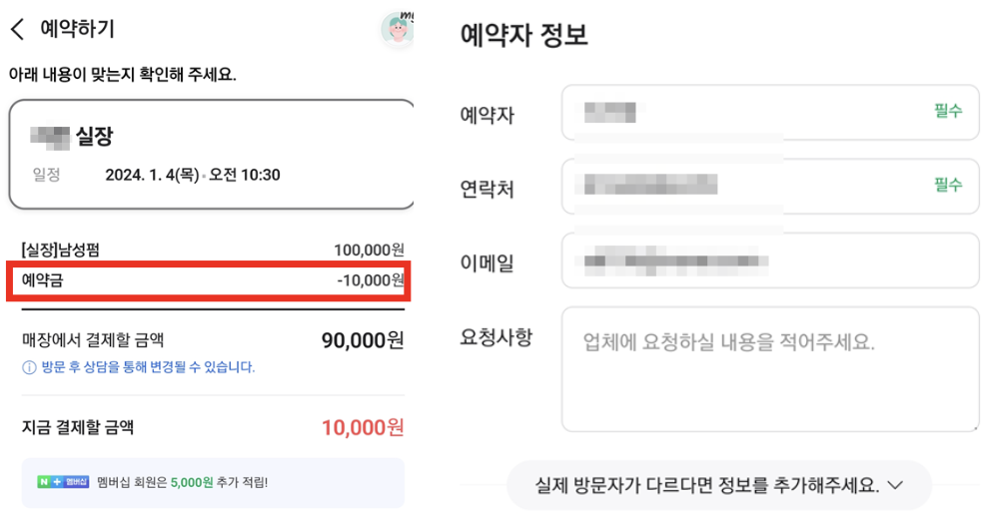1003x517 pixels.
Task: Click the 요청사항 text area
Action: (769, 369)
